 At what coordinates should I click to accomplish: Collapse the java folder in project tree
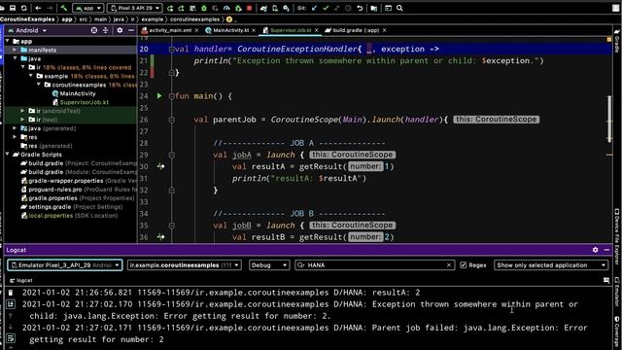tap(16, 58)
